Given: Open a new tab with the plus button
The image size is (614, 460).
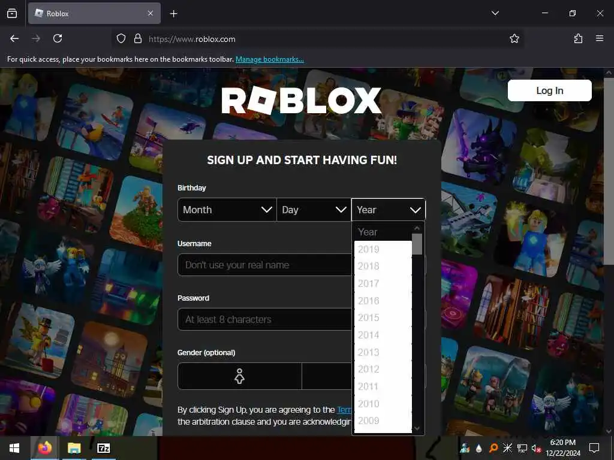Looking at the screenshot, I should pos(173,14).
